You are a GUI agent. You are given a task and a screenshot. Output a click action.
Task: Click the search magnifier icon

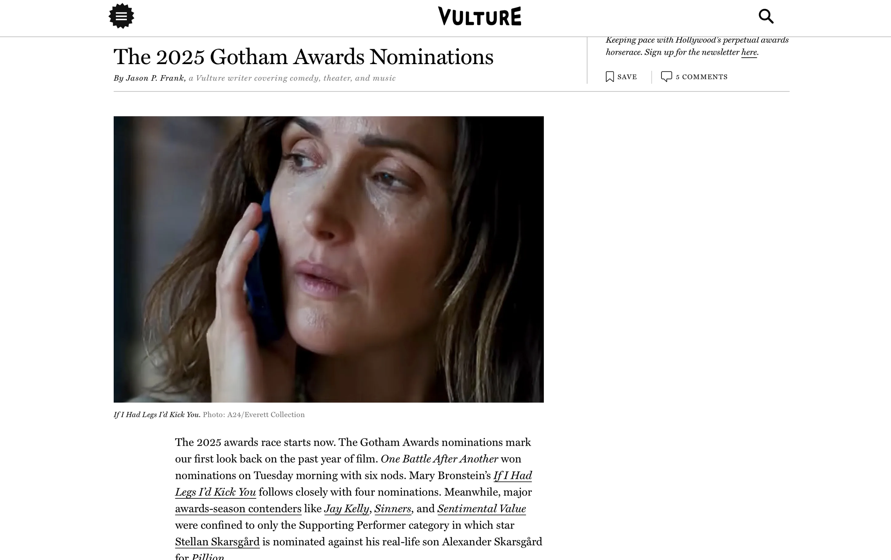click(766, 16)
